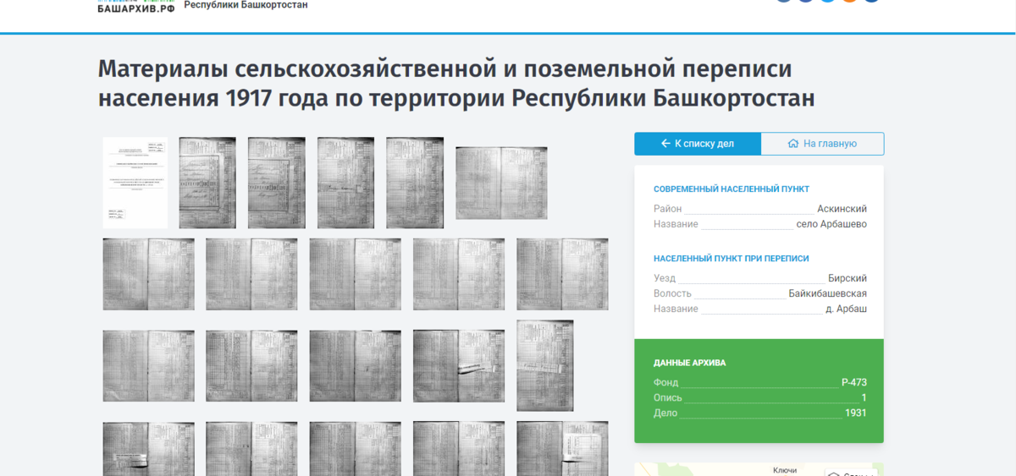Open second spread thumbnail in third row
1016x476 pixels.
click(x=251, y=366)
